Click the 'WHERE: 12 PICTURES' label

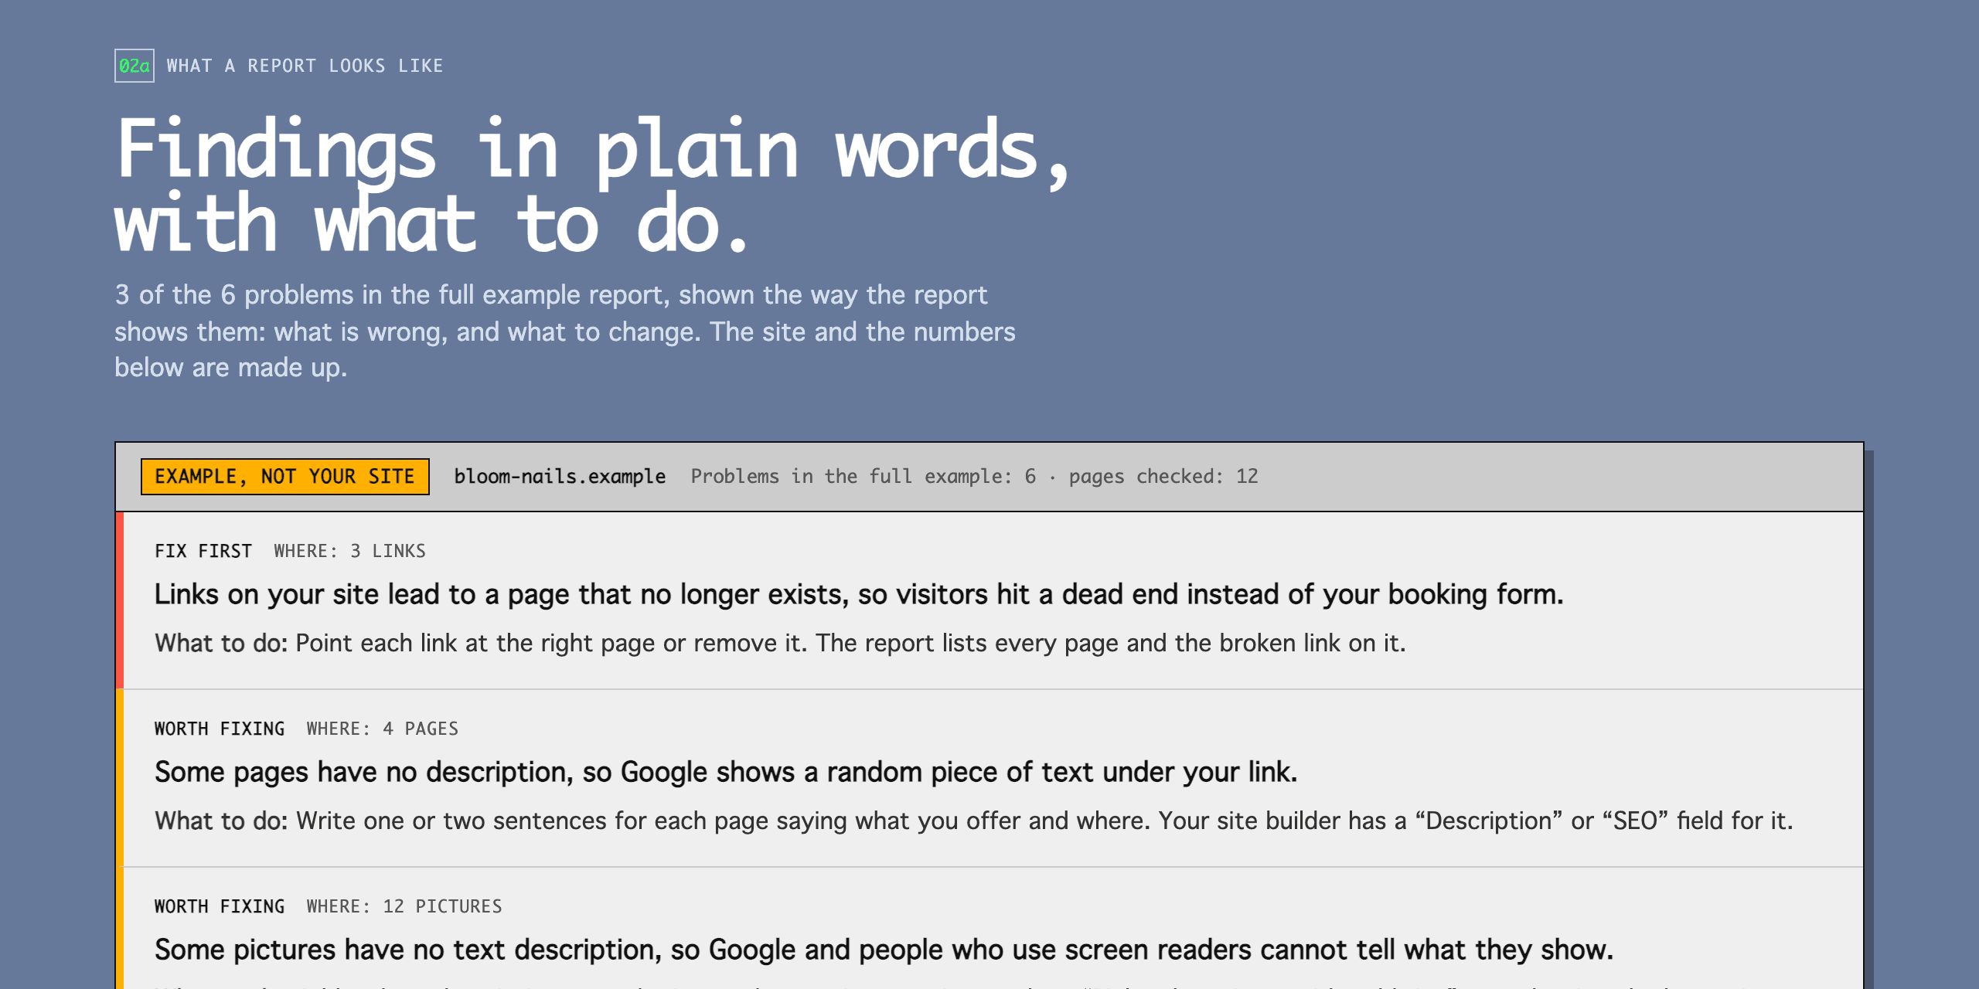coord(404,906)
